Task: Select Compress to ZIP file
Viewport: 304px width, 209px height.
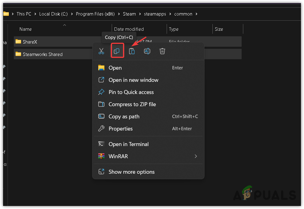Action: (x=132, y=104)
